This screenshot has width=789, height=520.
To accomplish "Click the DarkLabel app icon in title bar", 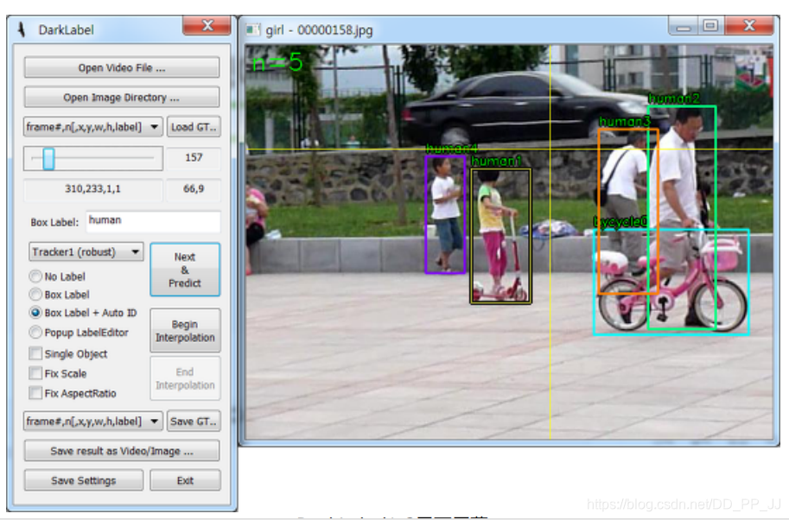I will click(x=22, y=29).
